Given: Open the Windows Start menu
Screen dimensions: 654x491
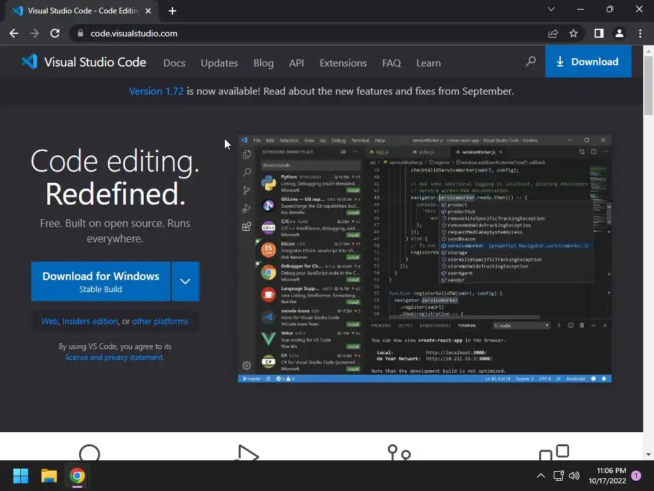Looking at the screenshot, I should (20, 476).
